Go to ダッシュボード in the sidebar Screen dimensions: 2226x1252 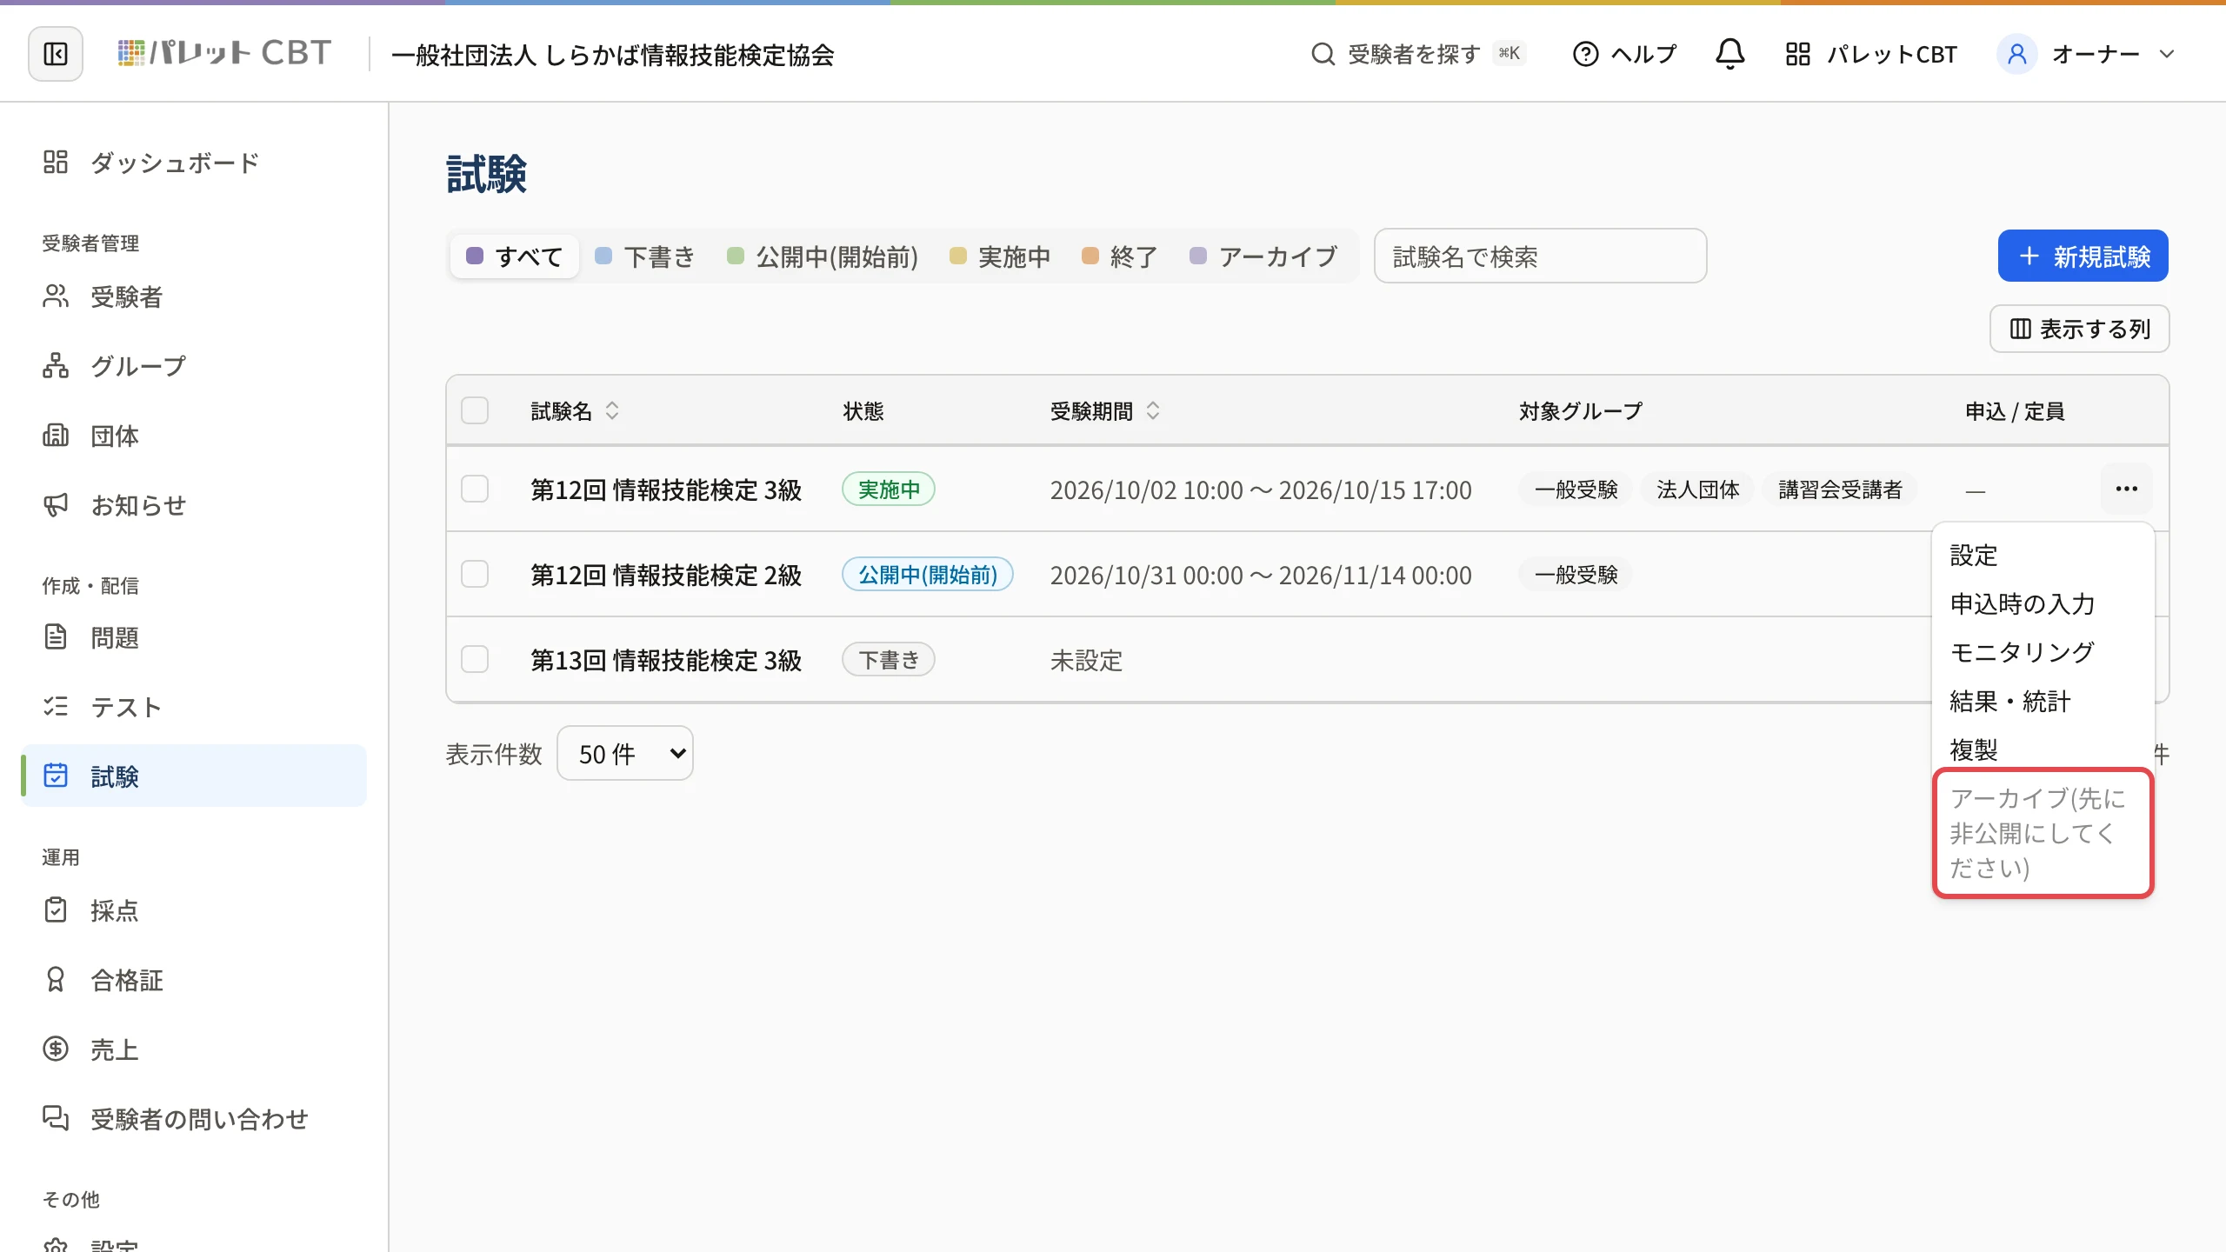click(x=194, y=163)
